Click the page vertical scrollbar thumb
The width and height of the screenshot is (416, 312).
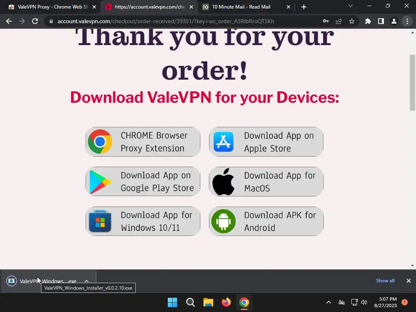click(412, 83)
